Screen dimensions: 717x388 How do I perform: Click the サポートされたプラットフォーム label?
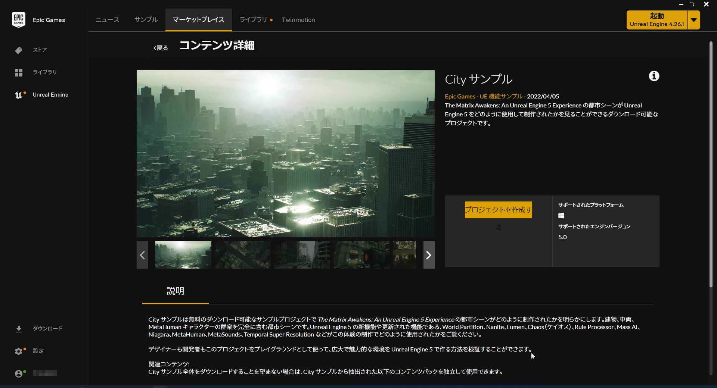point(591,205)
